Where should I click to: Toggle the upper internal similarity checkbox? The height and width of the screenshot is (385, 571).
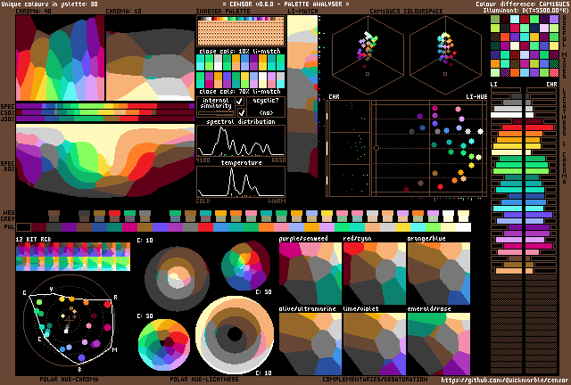pos(239,102)
